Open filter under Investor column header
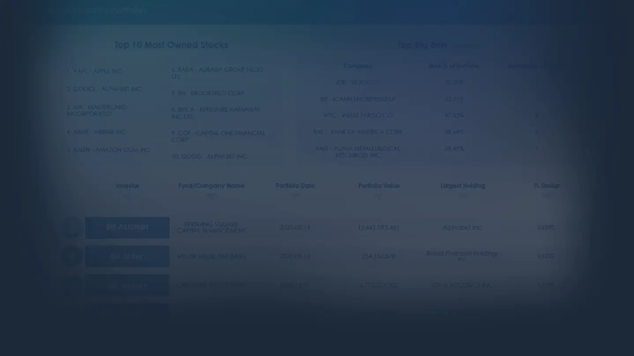634x356 pixels. point(127,195)
